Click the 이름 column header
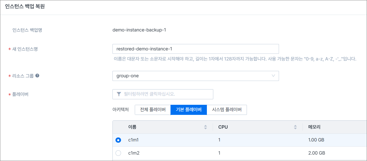Image resolution: width=367 pixels, height=161 pixels. click(x=133, y=127)
